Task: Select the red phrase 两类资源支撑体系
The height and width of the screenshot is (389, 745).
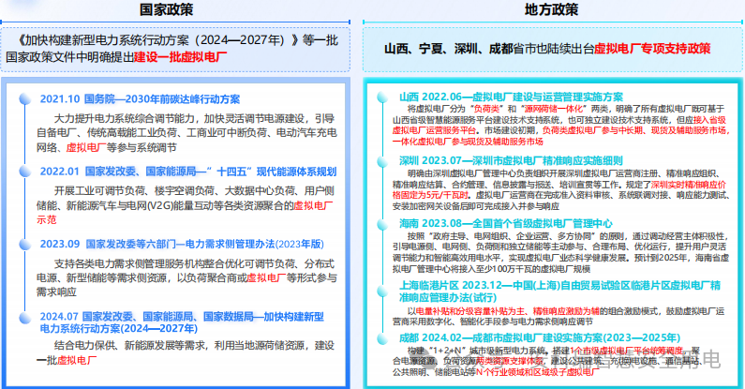Action: click(510, 361)
